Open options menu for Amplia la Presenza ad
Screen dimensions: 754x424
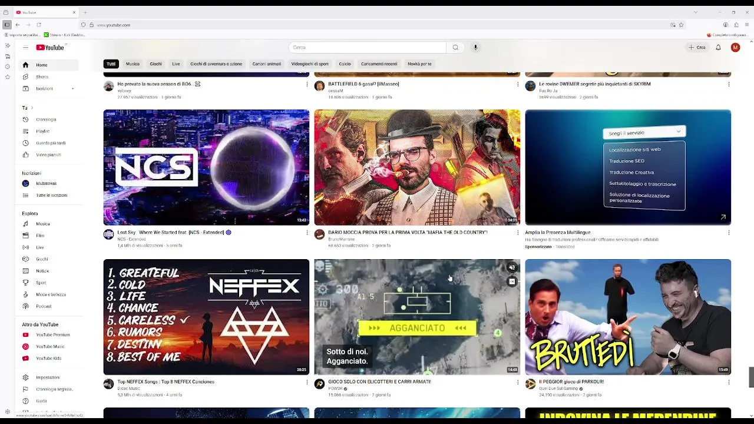click(x=729, y=233)
